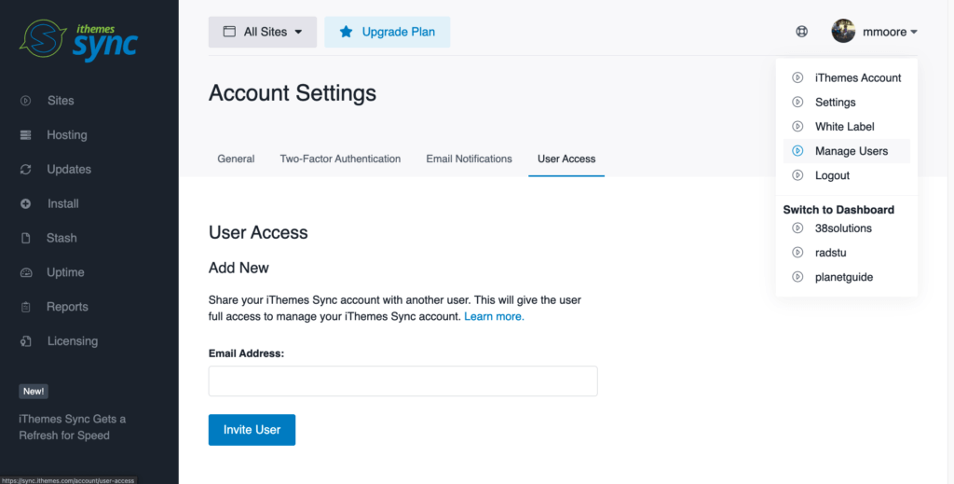Click the Updates refresh icon
Viewport: 954px width, 484px height.
[26, 170]
